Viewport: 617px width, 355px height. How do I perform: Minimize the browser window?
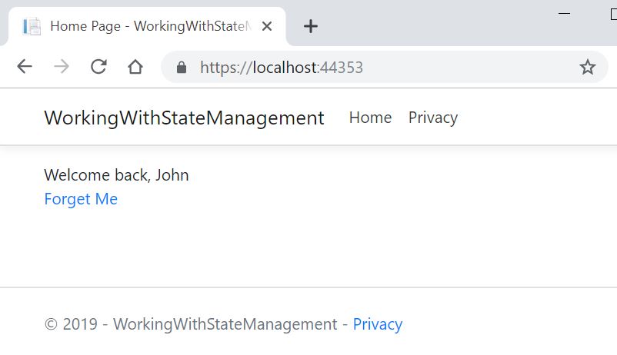coord(564,13)
